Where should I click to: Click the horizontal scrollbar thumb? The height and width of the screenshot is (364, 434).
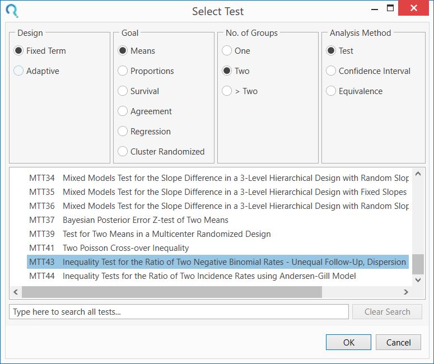click(x=172, y=292)
